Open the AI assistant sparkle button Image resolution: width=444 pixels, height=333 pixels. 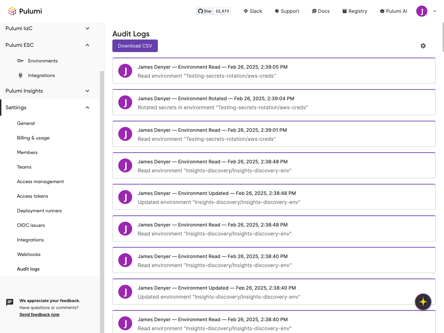pyautogui.click(x=423, y=302)
